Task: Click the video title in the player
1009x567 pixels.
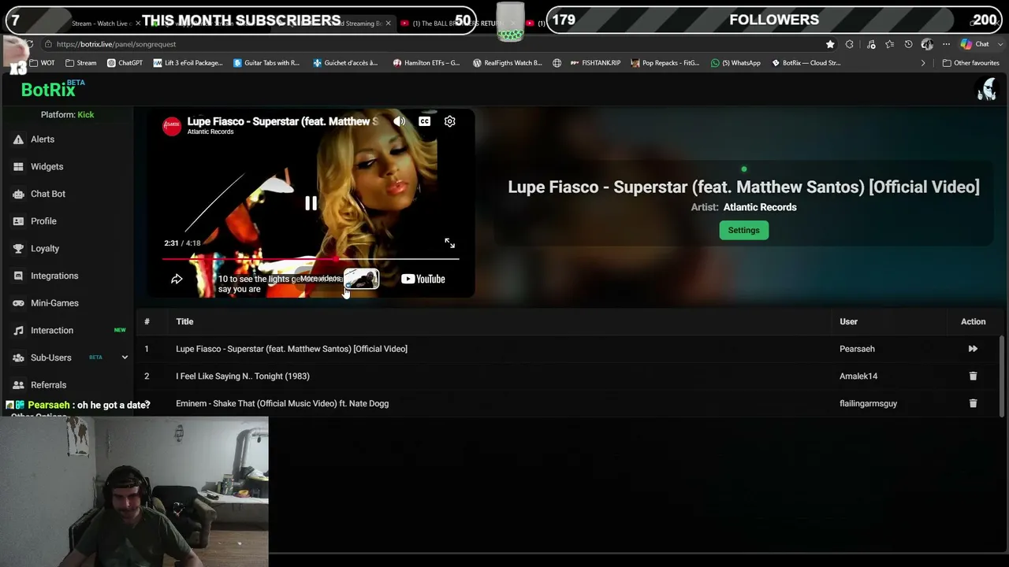Action: click(282, 121)
